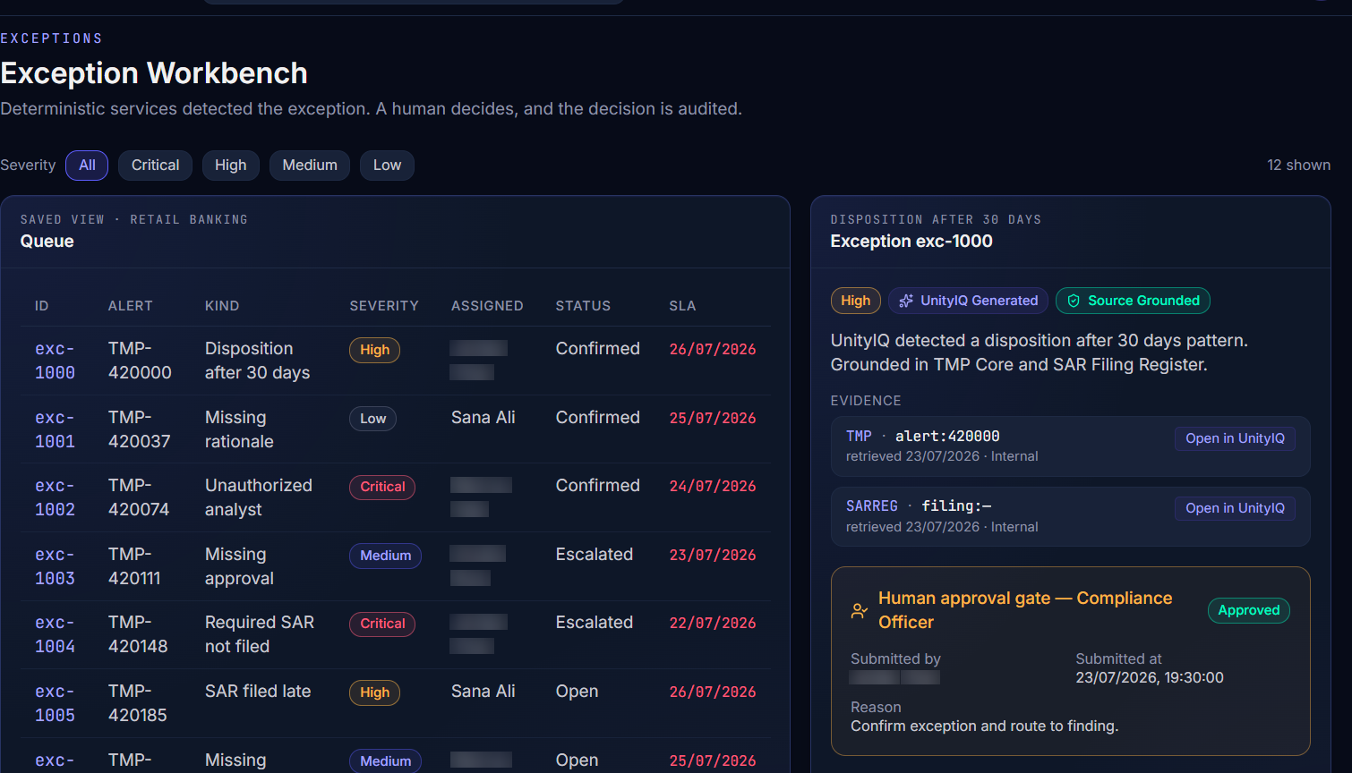
Task: Click the Low severity badge on exc-1001 row
Action: pos(372,419)
